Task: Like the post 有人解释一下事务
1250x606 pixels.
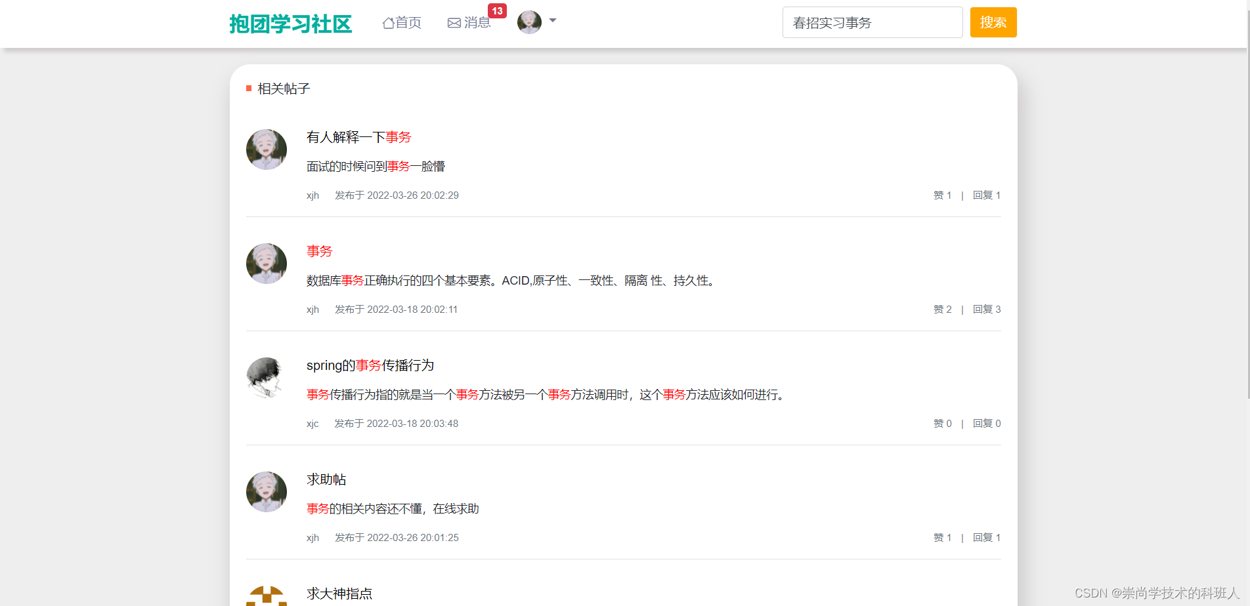Action: point(943,195)
